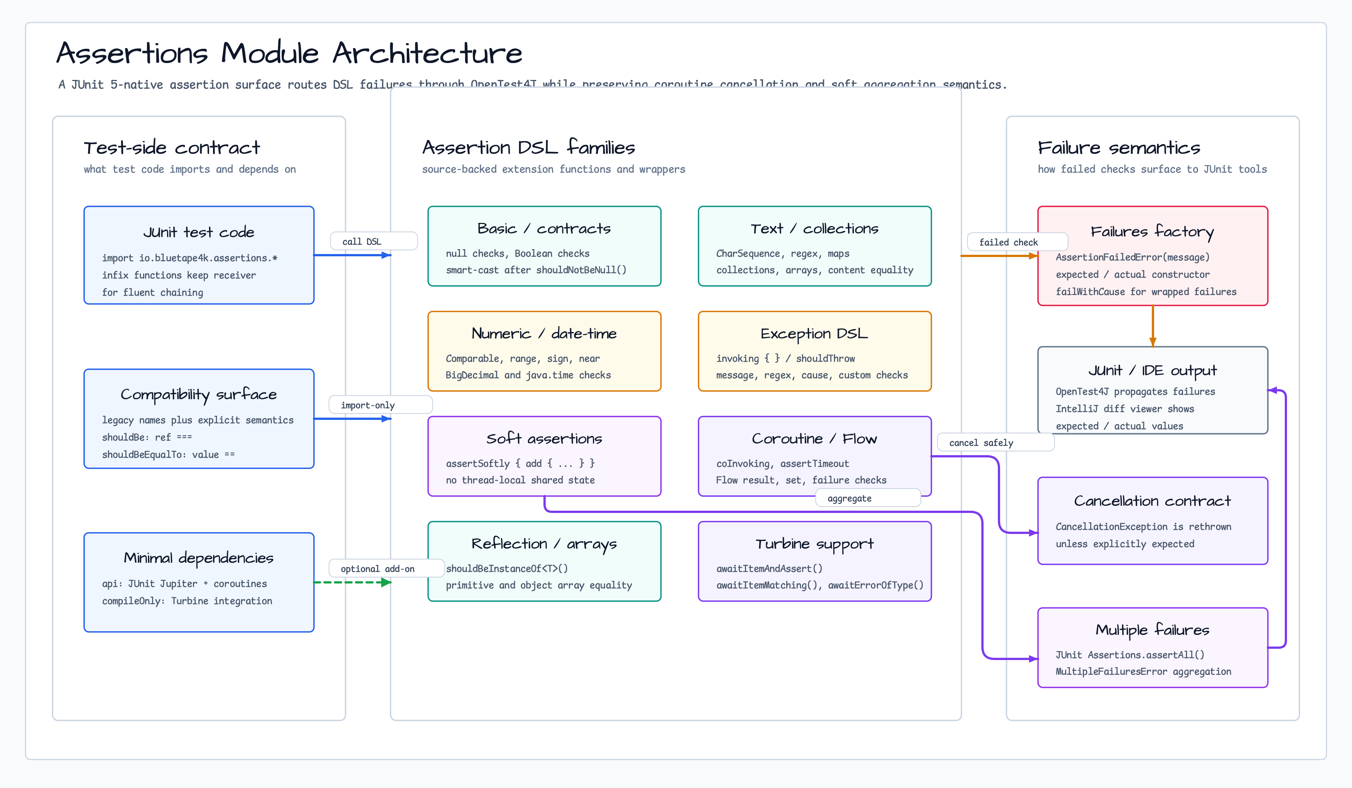Select the Exception DSL node
This screenshot has width=1352, height=788.
(x=815, y=351)
